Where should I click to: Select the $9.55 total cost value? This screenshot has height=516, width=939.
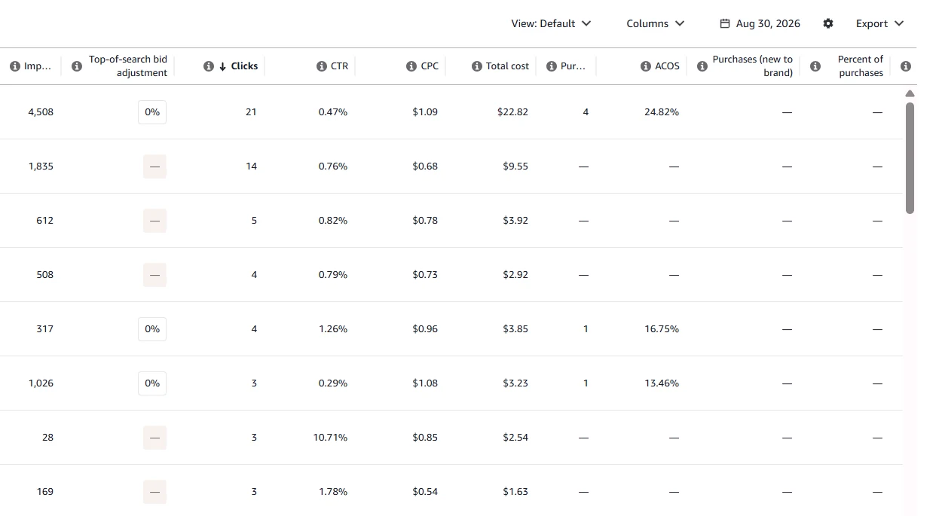click(515, 166)
